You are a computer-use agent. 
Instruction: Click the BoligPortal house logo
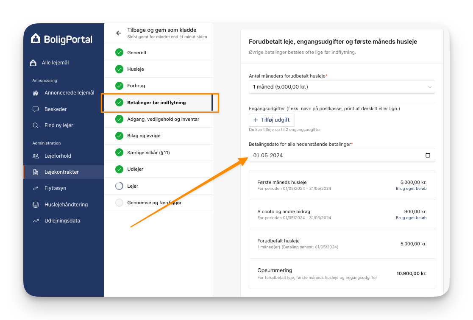(36, 38)
